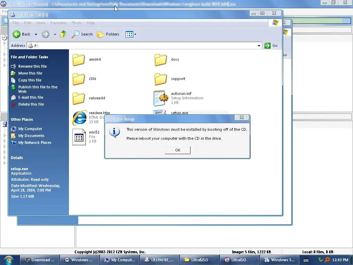The height and width of the screenshot is (265, 353).
Task: Open the Address bar dropdown arrow
Action: pyautogui.click(x=259, y=46)
